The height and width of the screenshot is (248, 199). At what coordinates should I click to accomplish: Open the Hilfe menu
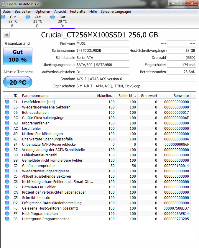click(x=93, y=12)
